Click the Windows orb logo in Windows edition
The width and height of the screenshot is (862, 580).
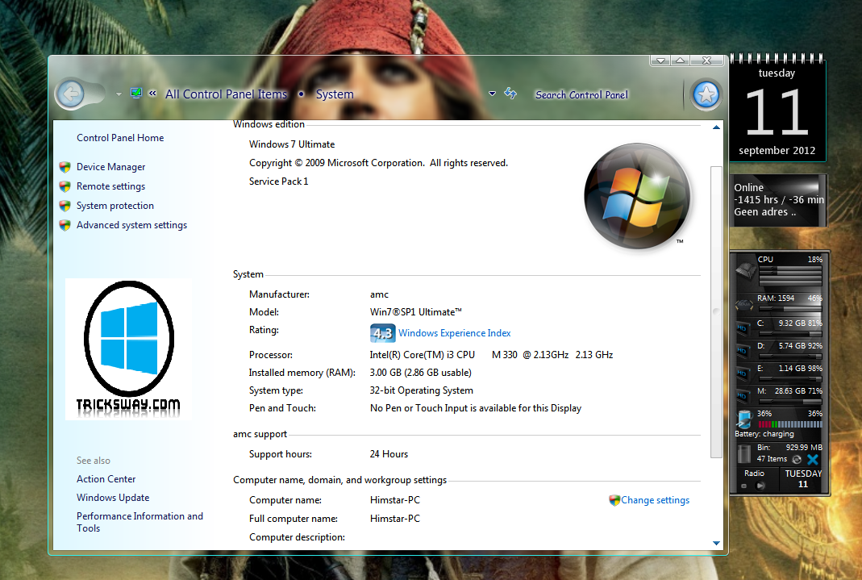click(636, 196)
